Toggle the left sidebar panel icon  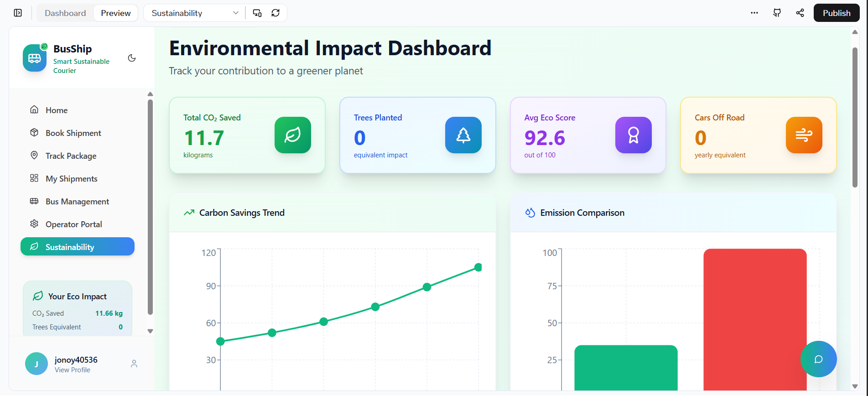(18, 13)
